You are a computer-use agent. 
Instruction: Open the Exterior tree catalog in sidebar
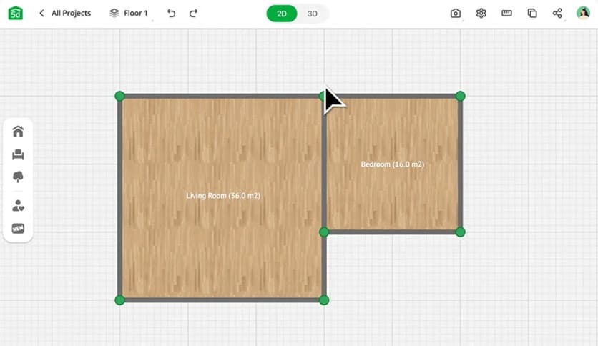[x=18, y=177]
